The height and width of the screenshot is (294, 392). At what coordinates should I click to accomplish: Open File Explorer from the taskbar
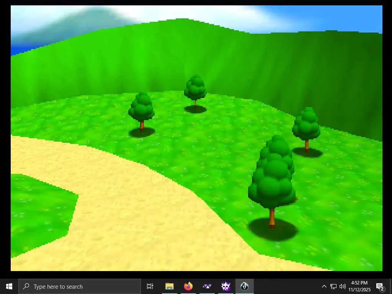[x=170, y=286]
